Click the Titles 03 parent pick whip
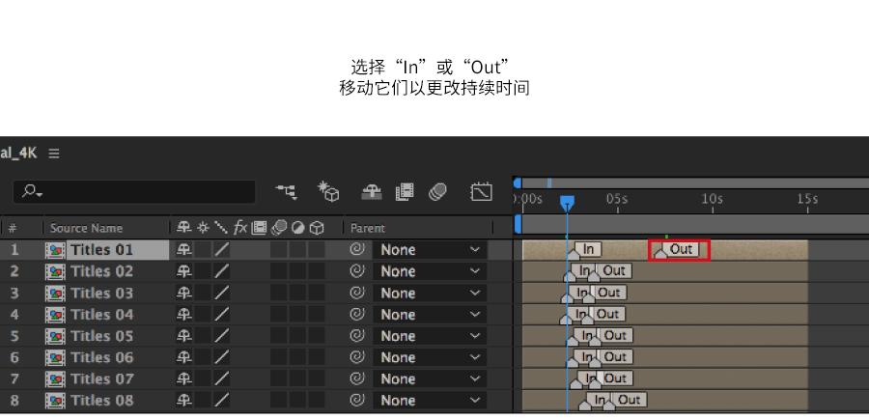 [357, 293]
